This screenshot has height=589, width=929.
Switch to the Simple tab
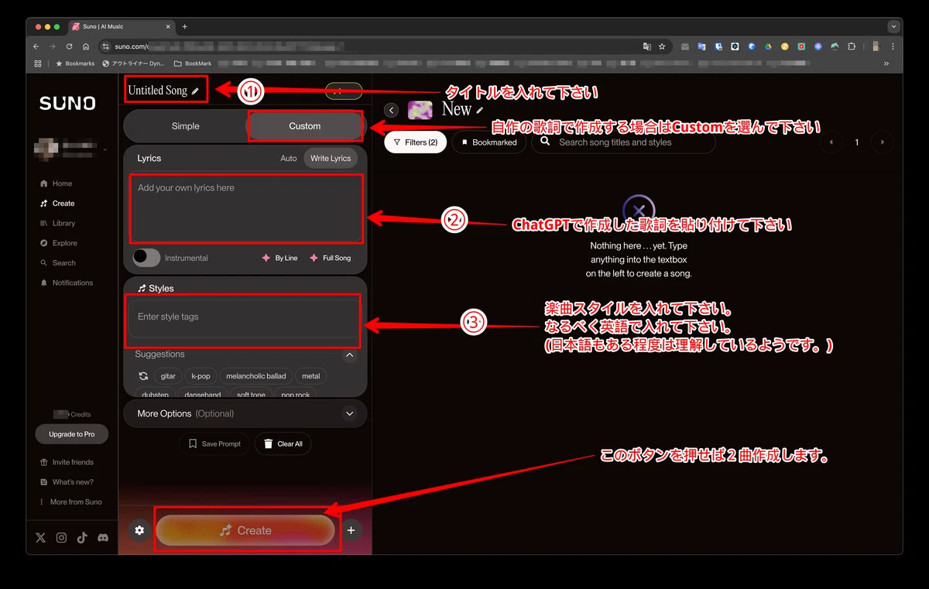click(185, 125)
